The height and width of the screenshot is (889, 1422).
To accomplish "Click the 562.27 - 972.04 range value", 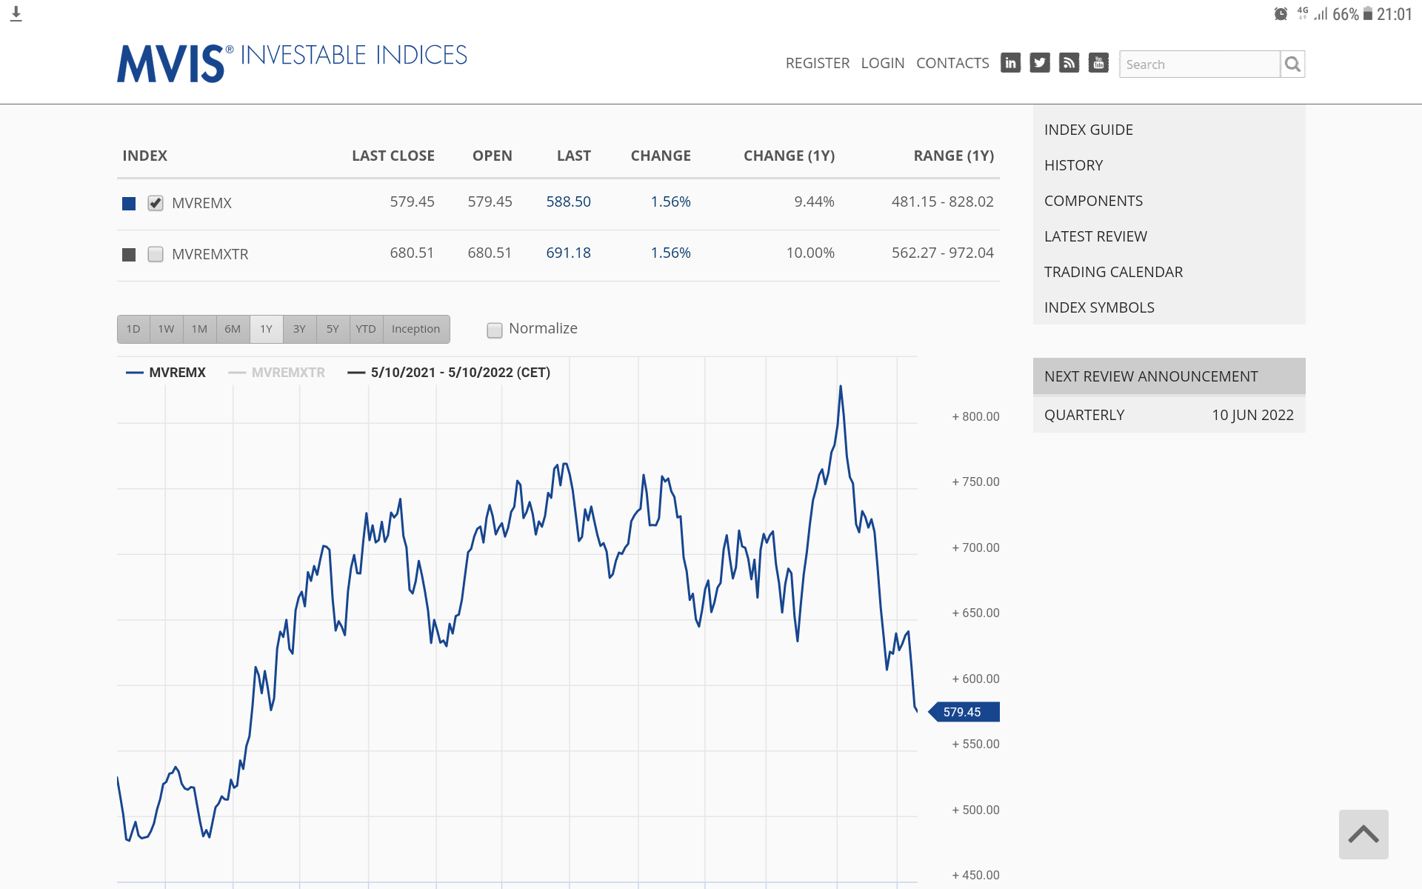I will [943, 253].
